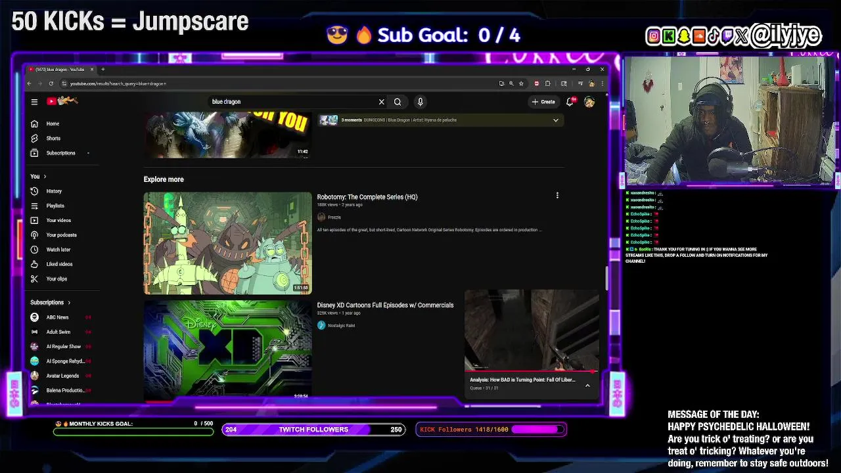The height and width of the screenshot is (473, 841).
Task: Expand the 3 moments chapters chevron
Action: 556,120
